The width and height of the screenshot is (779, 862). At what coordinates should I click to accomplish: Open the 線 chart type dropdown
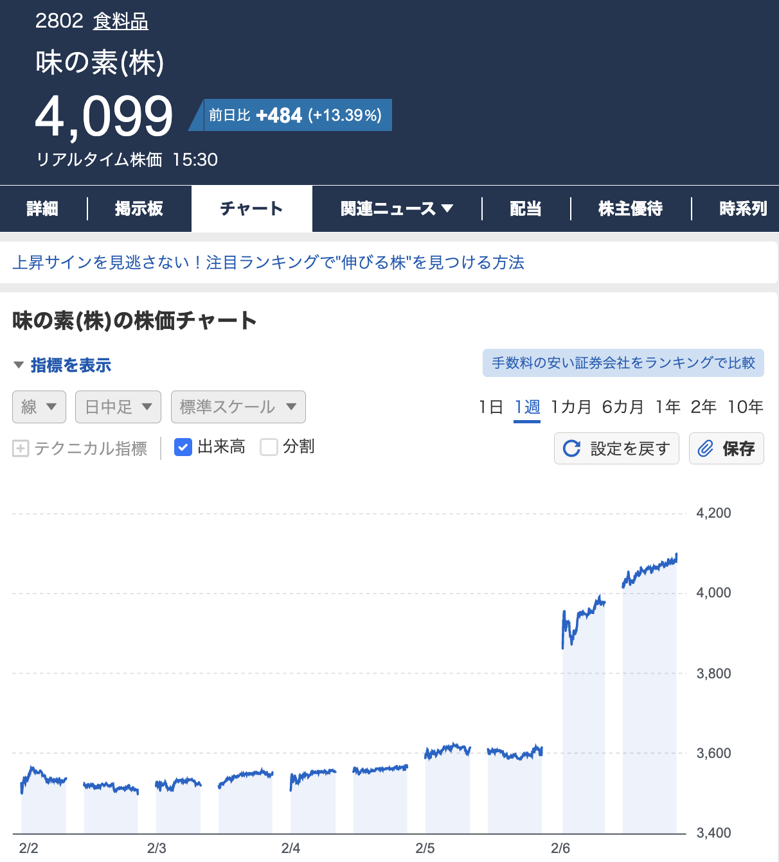tap(39, 407)
